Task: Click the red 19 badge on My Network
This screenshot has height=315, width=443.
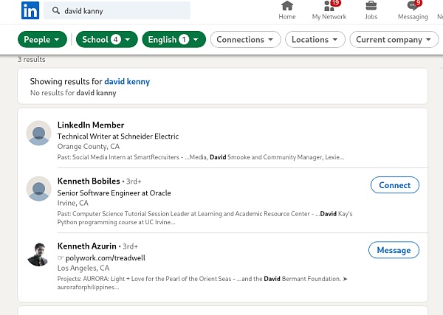Action: tap(335, 3)
